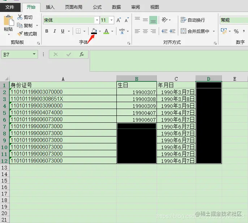Cancel formula entry with X icon
This screenshot has width=248, height=223.
tap(56, 54)
